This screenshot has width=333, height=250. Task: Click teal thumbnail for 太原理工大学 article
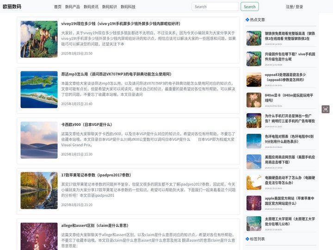click(x=254, y=224)
